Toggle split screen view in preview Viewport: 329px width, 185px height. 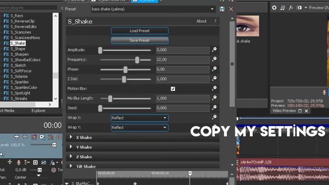pyautogui.click(x=299, y=8)
